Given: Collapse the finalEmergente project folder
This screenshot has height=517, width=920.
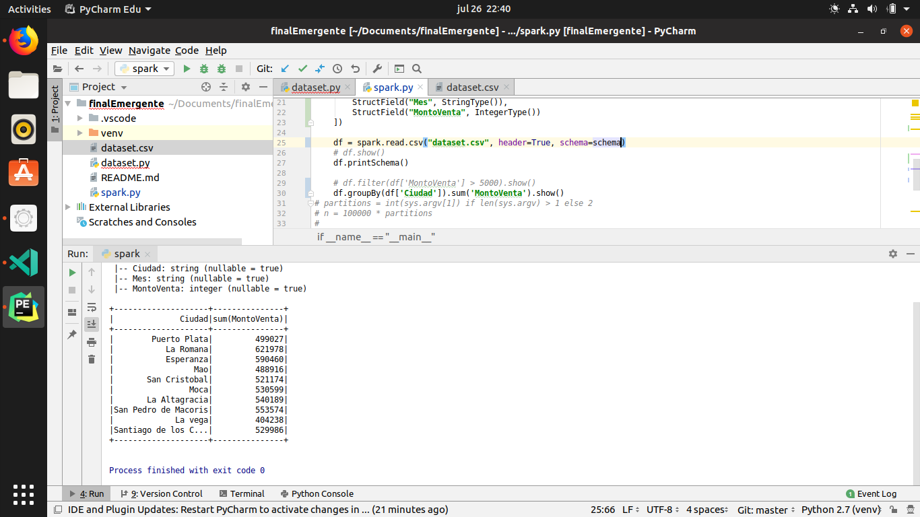Looking at the screenshot, I should coord(67,103).
